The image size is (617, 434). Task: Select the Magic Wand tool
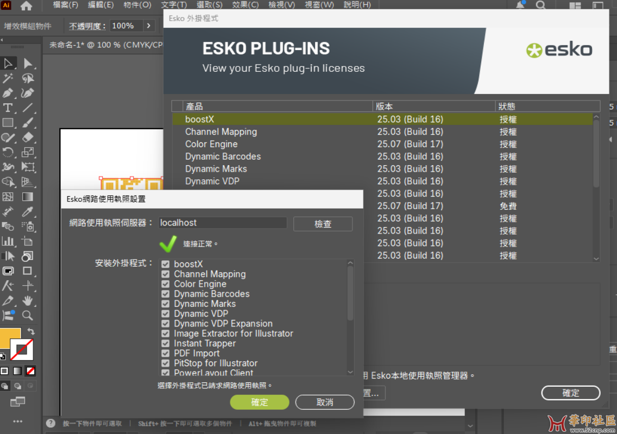[x=8, y=79]
